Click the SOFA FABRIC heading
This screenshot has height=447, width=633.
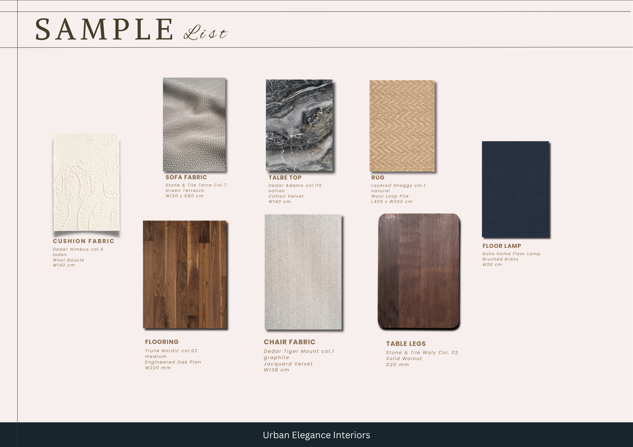tap(186, 177)
